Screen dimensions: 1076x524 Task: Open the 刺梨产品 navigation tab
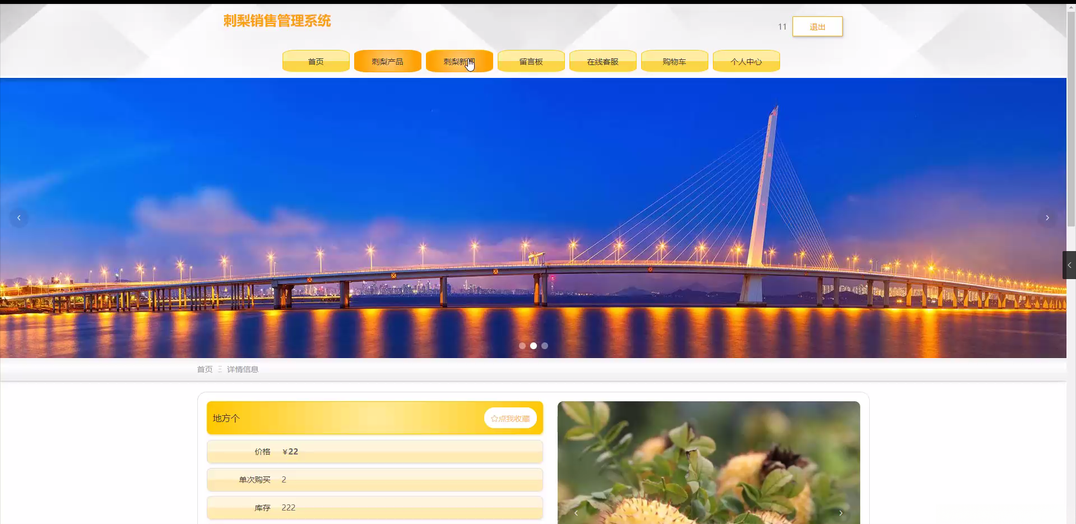point(388,61)
